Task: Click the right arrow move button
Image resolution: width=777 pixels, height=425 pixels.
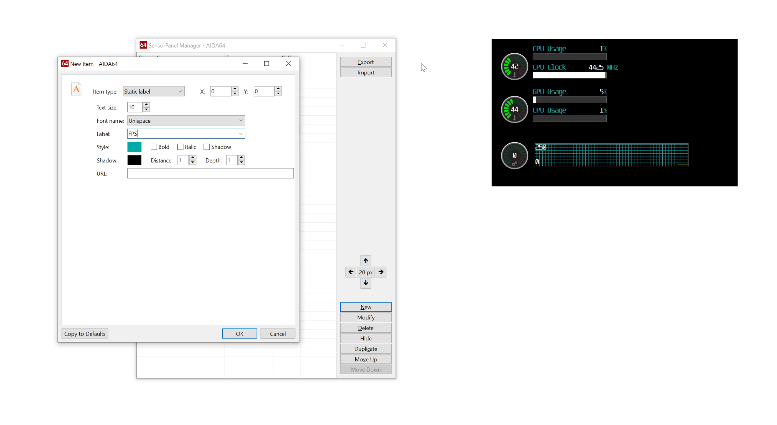Action: [x=381, y=272]
